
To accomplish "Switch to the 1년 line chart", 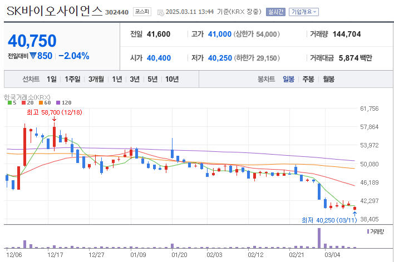I will click(x=117, y=79).
